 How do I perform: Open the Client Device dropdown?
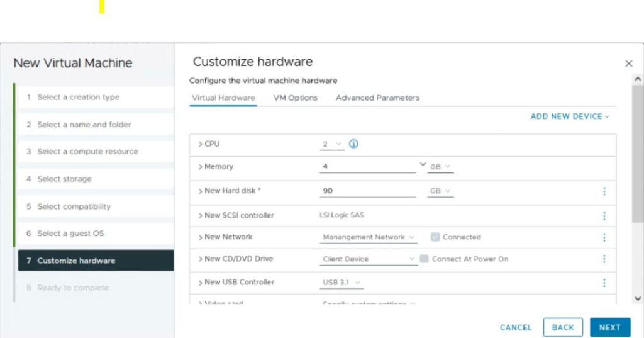click(369, 259)
